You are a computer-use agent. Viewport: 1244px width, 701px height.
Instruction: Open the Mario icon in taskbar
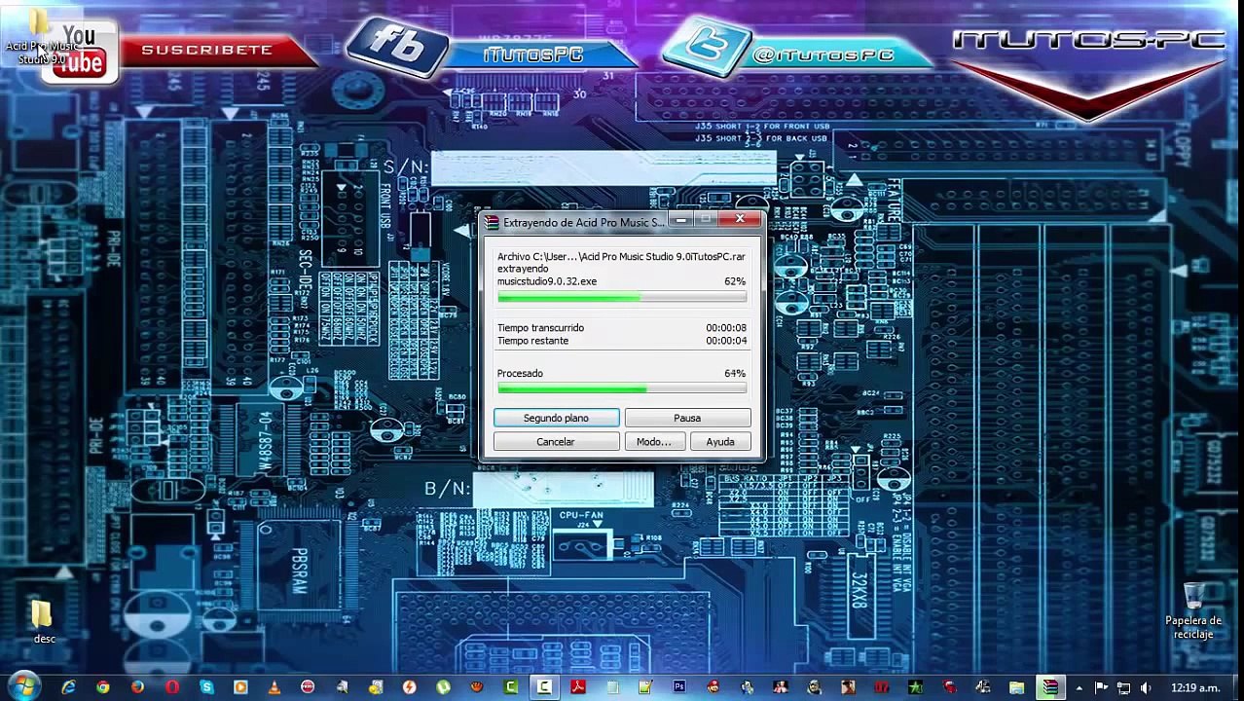[713, 687]
